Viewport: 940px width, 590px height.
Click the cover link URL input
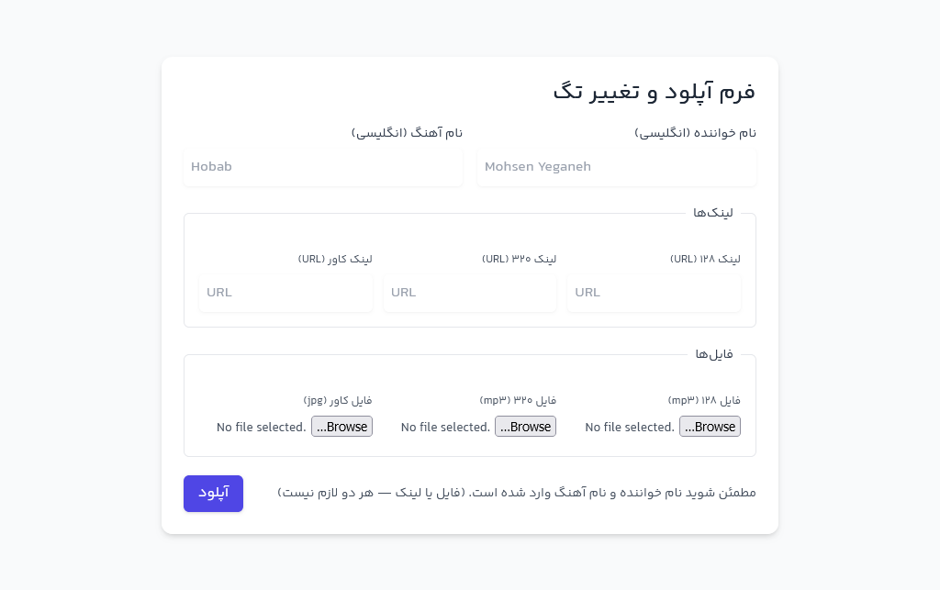(x=285, y=292)
